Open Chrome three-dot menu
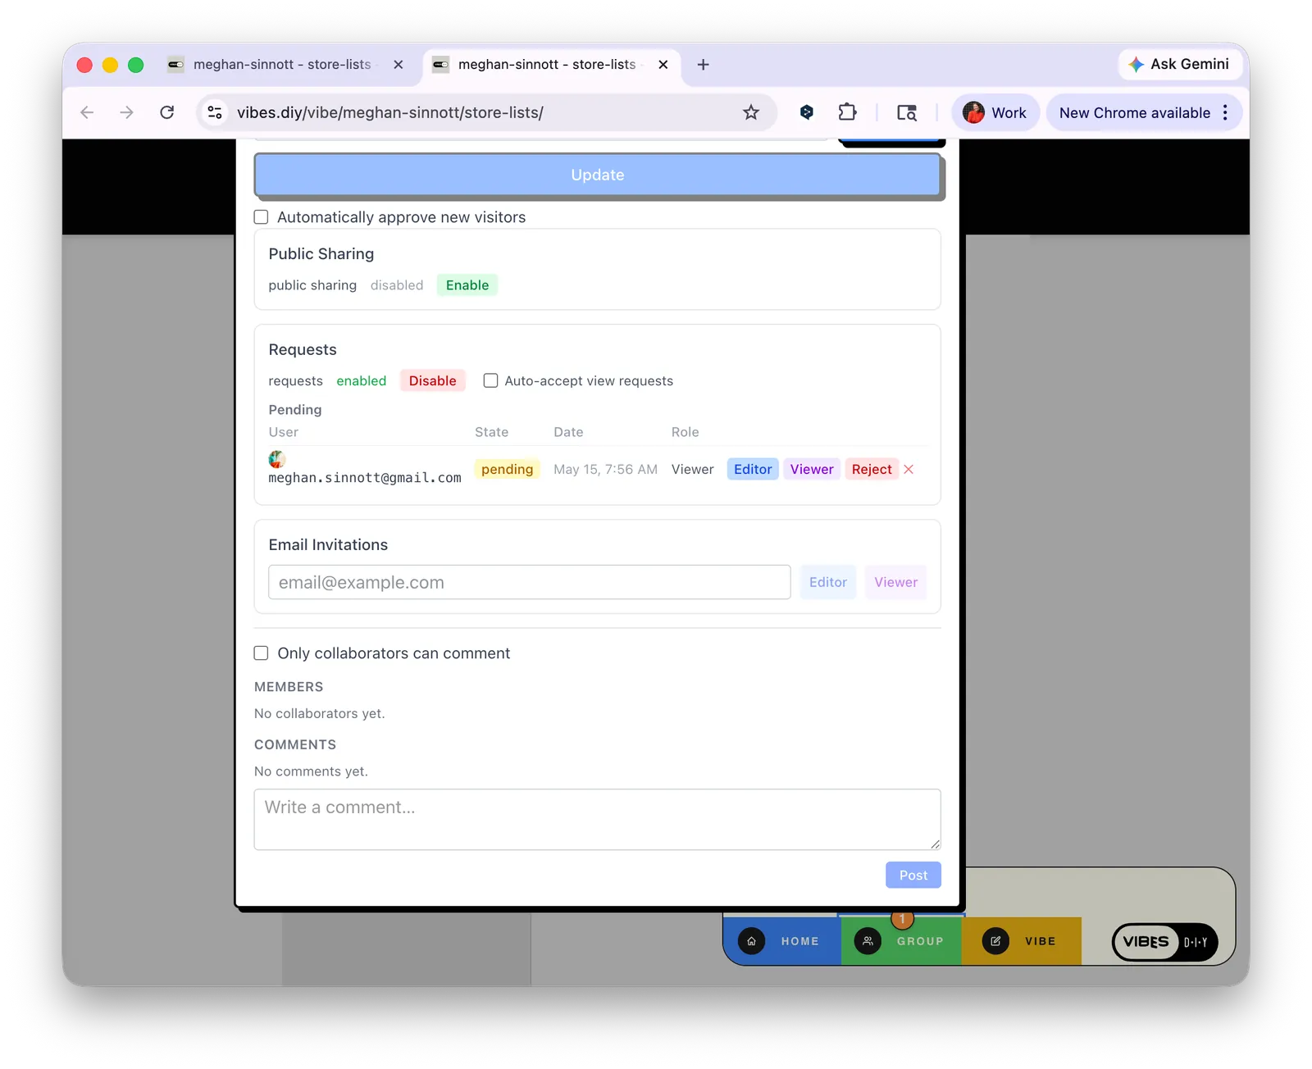This screenshot has height=1069, width=1312. click(x=1226, y=112)
